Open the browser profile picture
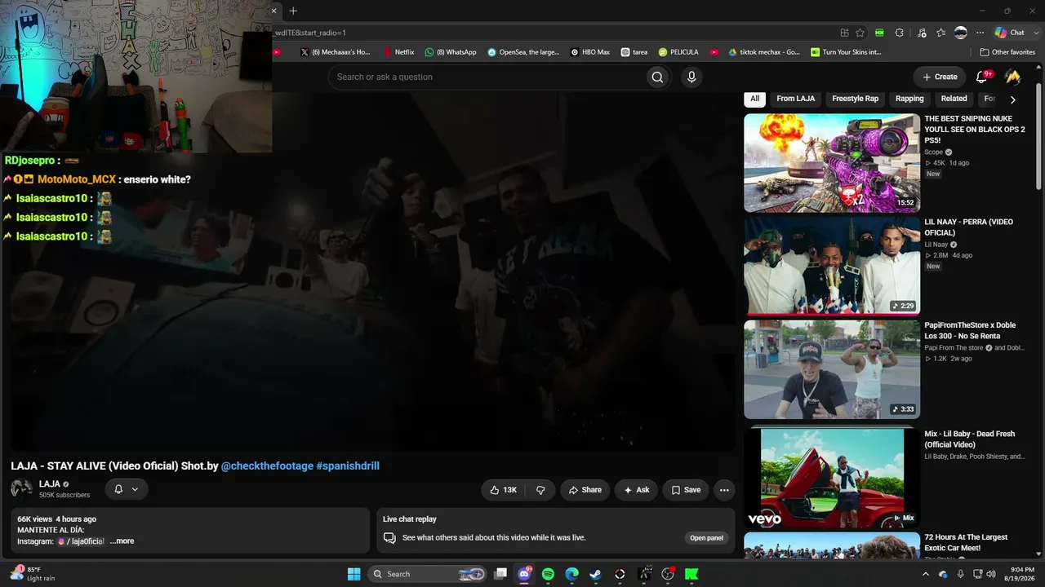Screen dimensions: 1045x587 click(x=961, y=33)
